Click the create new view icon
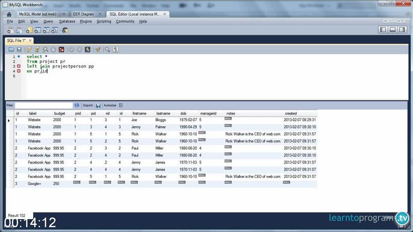The image size is (413, 232). 46,30
